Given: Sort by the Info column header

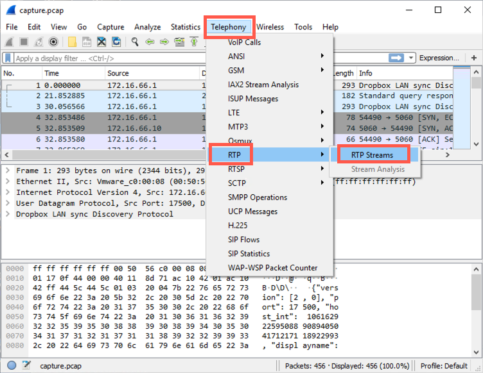Looking at the screenshot, I should pos(405,73).
